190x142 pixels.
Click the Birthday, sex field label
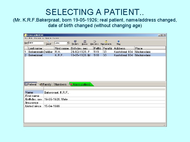34,99
